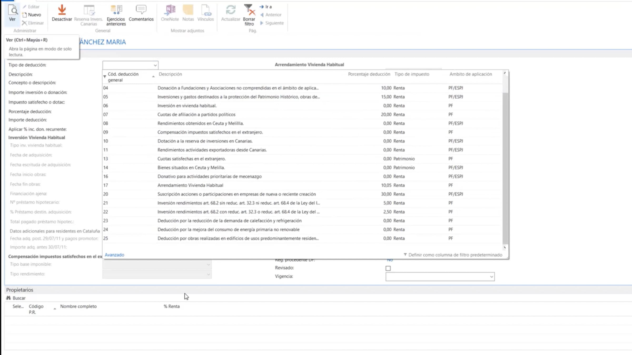Click the Avanzado link
Viewport: 632px width, 355px height.
pos(114,255)
